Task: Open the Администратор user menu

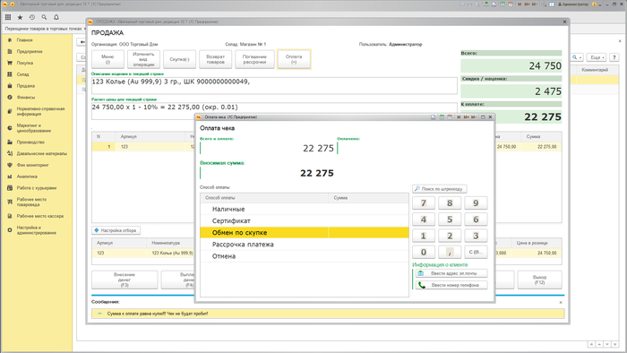Action: (572, 4)
